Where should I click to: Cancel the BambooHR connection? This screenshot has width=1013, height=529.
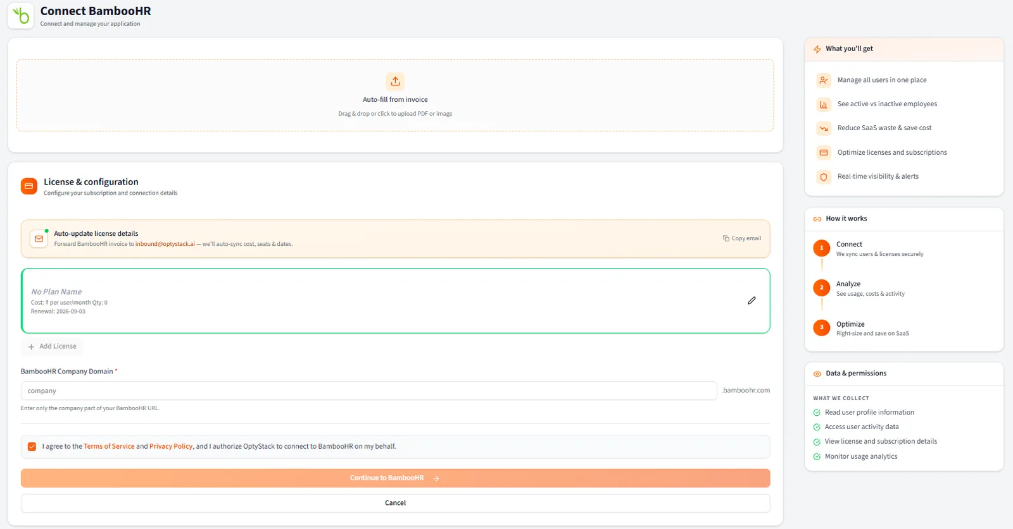tap(395, 503)
